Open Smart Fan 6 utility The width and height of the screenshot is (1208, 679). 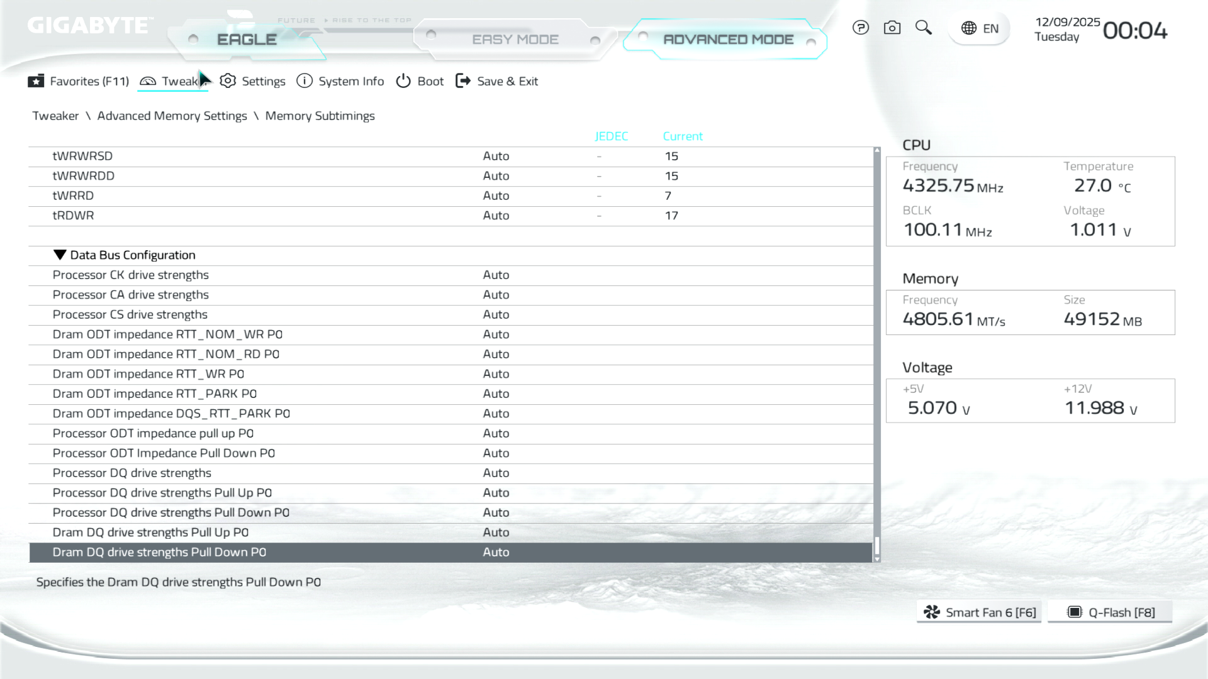pos(979,612)
